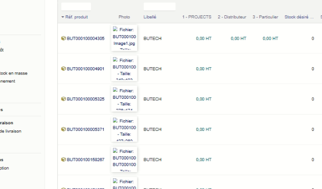Sort by Stock désiré column header
This screenshot has height=189, width=322.
(299, 17)
